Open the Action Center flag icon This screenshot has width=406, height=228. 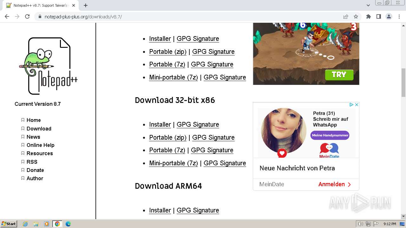[x=376, y=224]
